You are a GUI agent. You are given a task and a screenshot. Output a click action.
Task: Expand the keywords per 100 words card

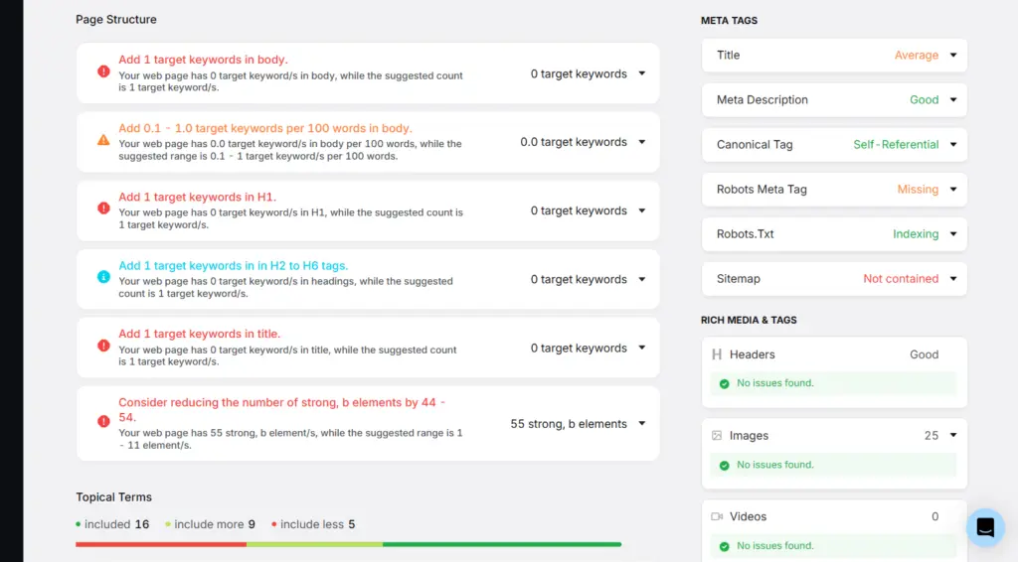pos(641,142)
